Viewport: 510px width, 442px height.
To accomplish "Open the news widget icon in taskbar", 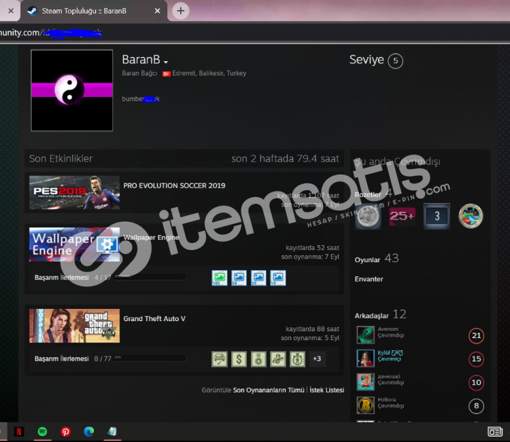I will tap(495, 432).
